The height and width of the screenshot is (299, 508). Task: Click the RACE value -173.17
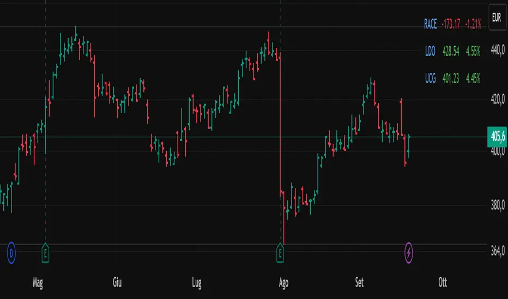click(451, 24)
